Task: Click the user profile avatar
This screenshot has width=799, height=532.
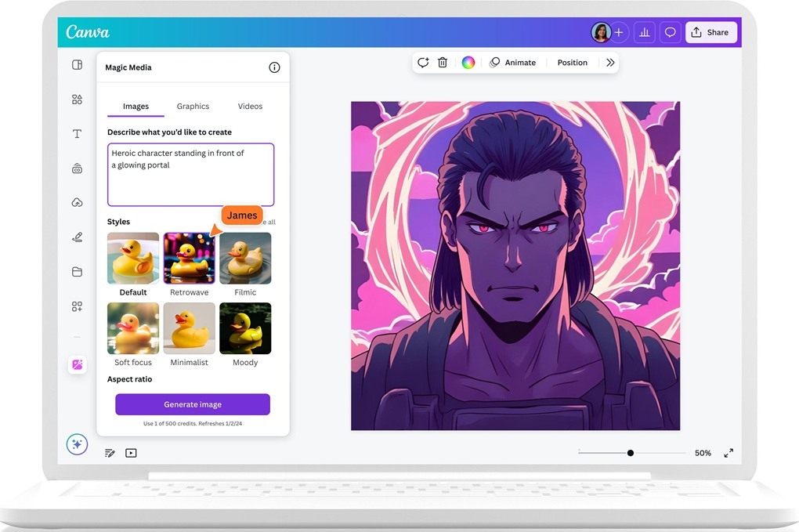Action: [601, 33]
